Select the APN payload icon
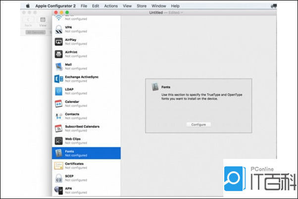This screenshot has height=199, width=298. coord(59,190)
